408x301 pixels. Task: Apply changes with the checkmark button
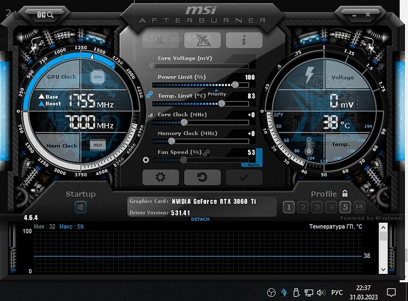pyautogui.click(x=244, y=177)
